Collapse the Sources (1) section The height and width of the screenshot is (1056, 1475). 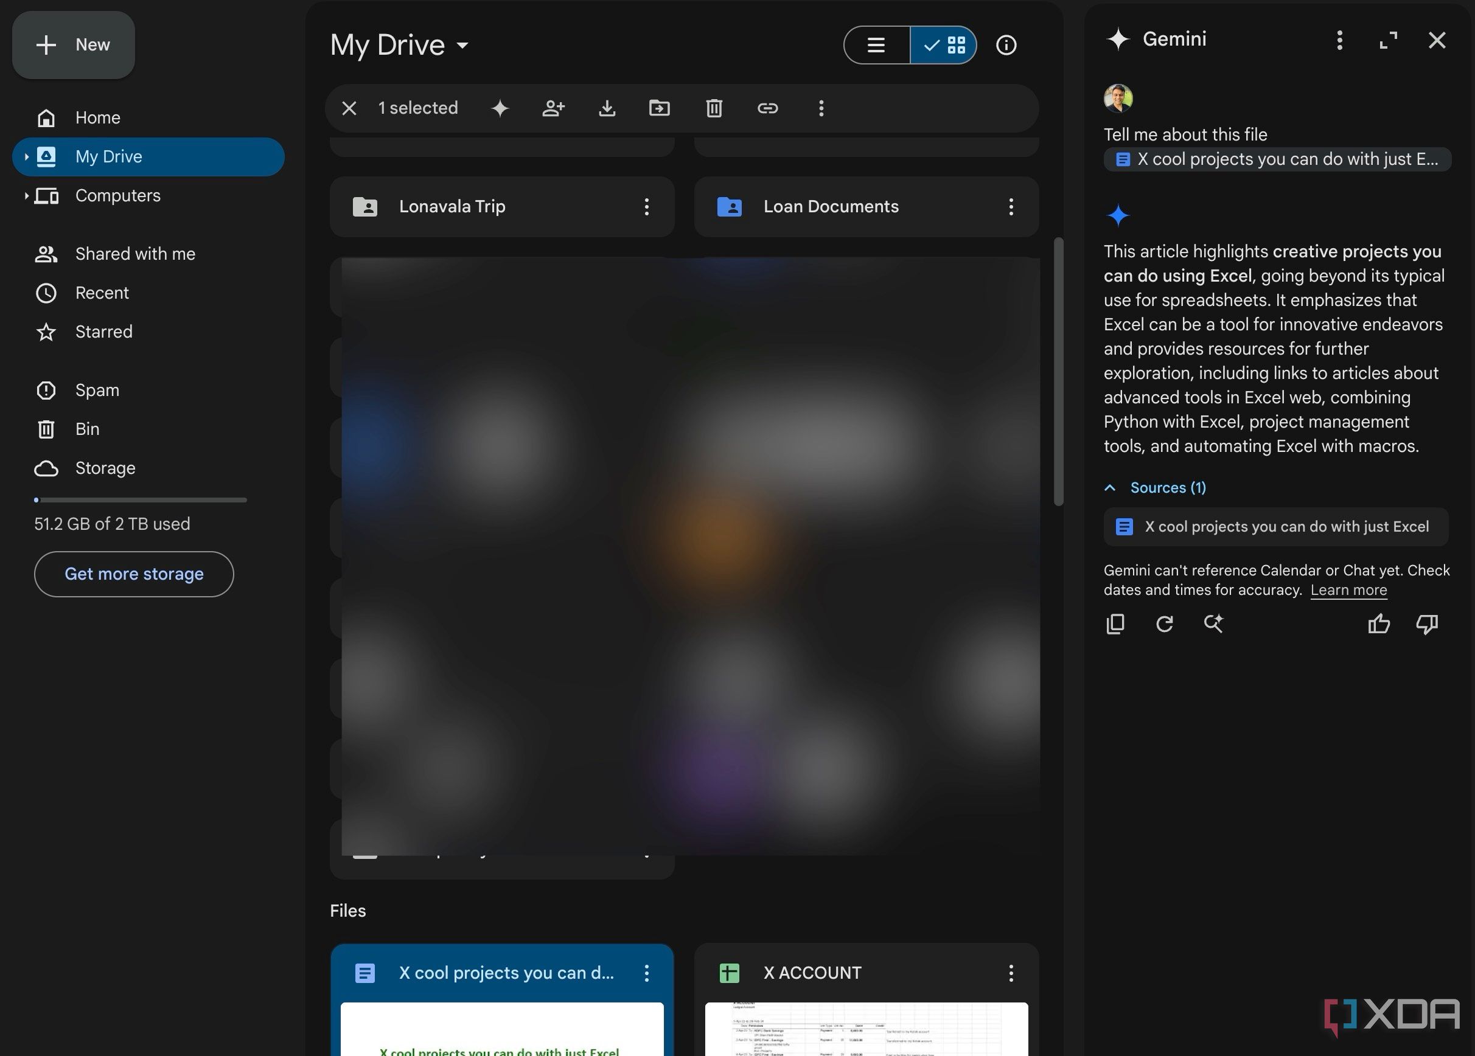1155,488
